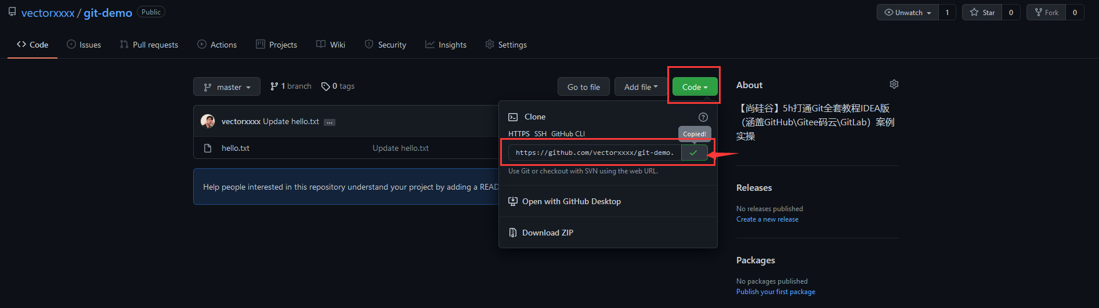Open the Packages heading link
This screenshot has width=1099, height=308.
[x=755, y=260]
